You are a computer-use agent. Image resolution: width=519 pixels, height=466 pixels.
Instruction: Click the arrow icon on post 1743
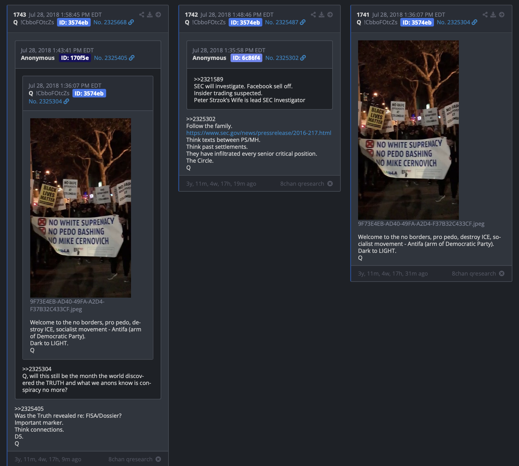tap(158, 15)
